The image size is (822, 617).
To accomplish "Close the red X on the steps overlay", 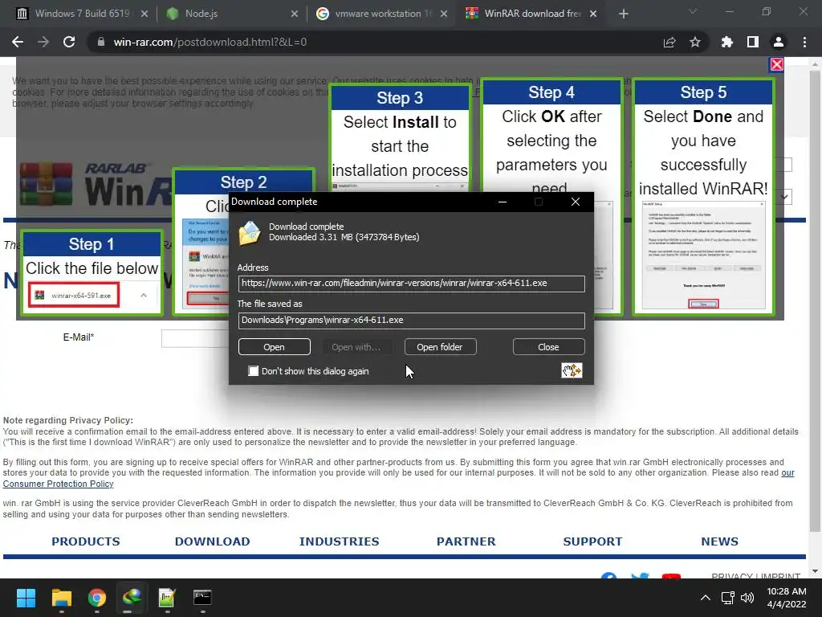I will tap(777, 64).
